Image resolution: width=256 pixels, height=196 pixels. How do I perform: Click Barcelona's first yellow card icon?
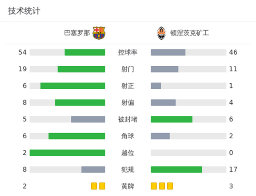click(94, 186)
